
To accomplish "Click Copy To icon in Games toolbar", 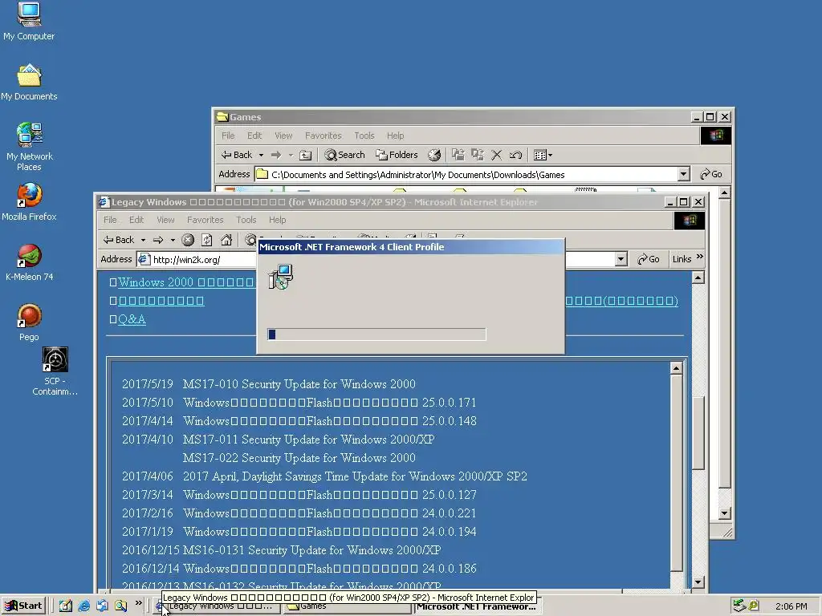I will [x=477, y=155].
